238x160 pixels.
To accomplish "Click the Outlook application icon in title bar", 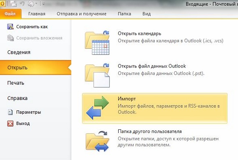I will 2,4.
